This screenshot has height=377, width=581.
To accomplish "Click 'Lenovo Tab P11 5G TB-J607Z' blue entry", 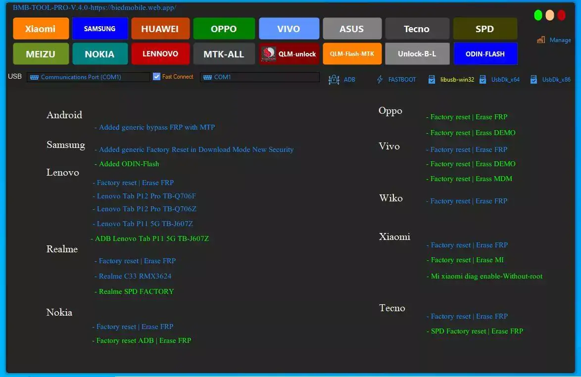I will pyautogui.click(x=143, y=224).
